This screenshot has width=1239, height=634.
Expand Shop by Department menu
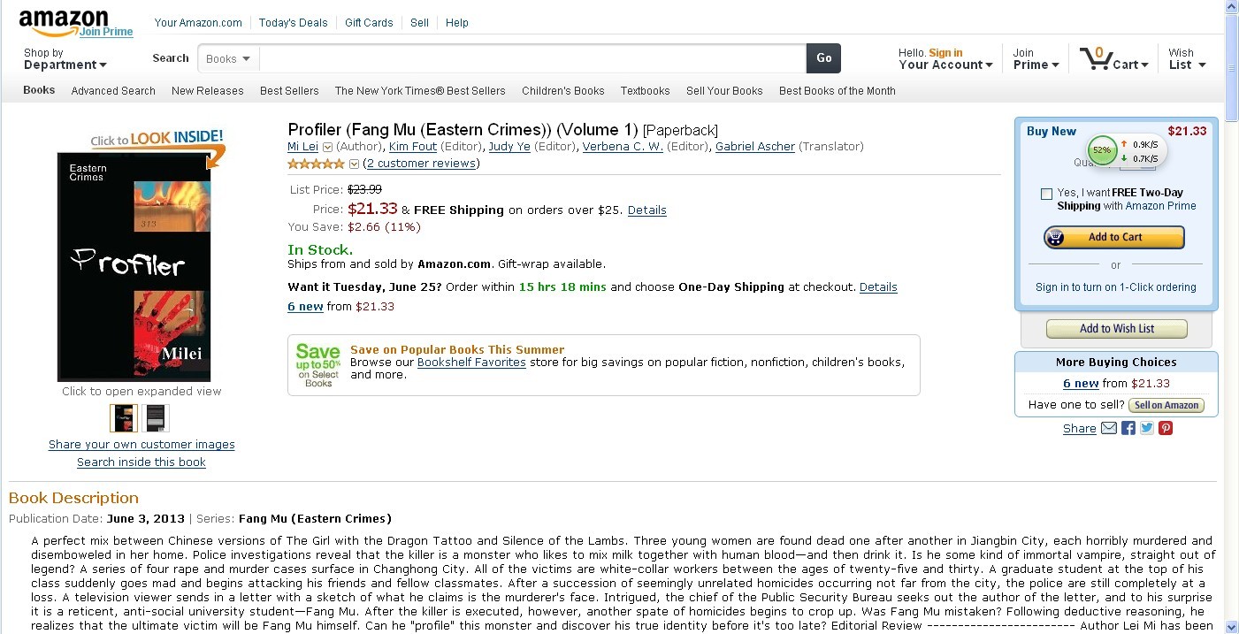click(65, 58)
